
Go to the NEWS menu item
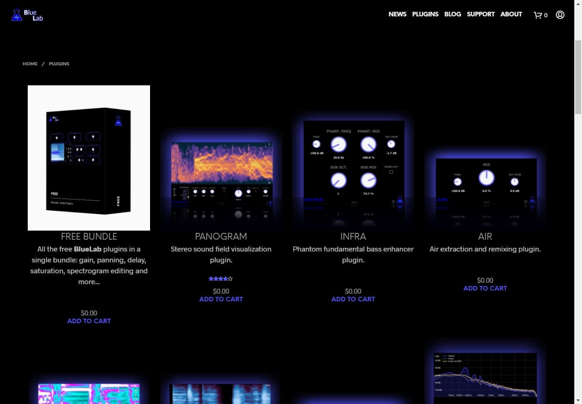coord(397,14)
